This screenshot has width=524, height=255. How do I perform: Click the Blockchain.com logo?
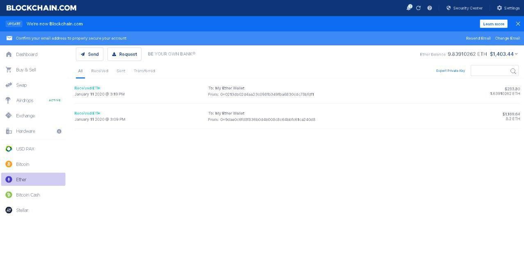(41, 8)
